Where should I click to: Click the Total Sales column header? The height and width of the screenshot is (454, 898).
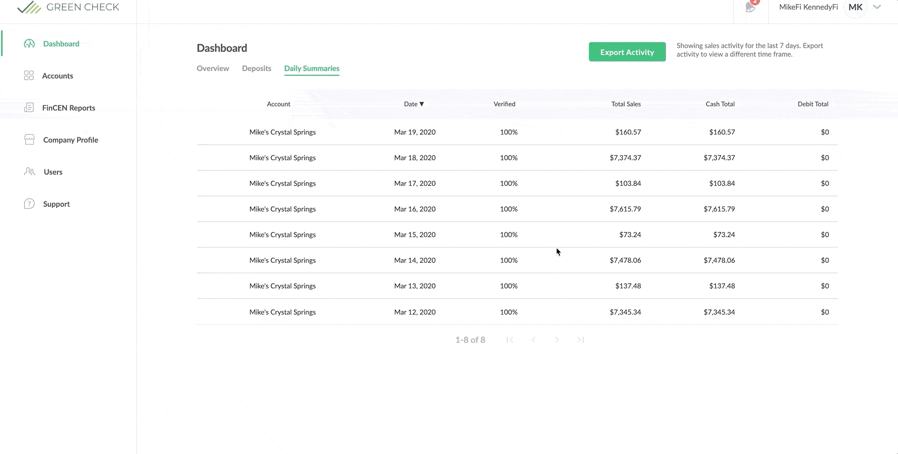pos(626,104)
